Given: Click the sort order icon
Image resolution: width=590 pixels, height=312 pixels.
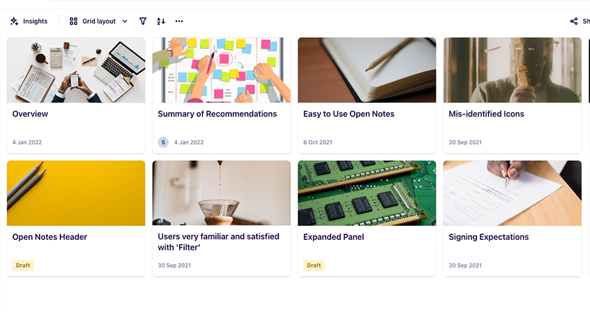Looking at the screenshot, I should pos(161,21).
